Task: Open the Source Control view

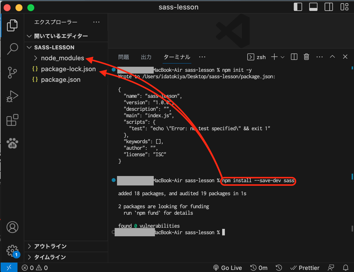Action: pos(12,72)
